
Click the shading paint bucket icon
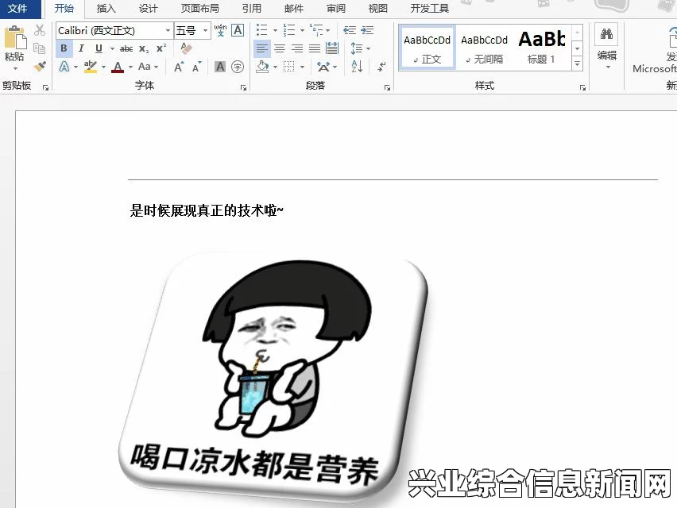pyautogui.click(x=262, y=67)
